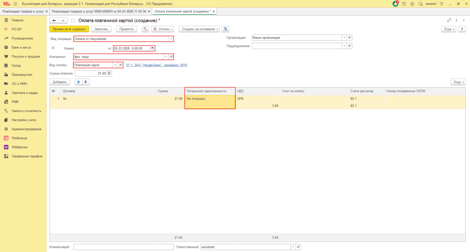Open the Организация dropdown arrow
470x252 pixels.
[344, 38]
